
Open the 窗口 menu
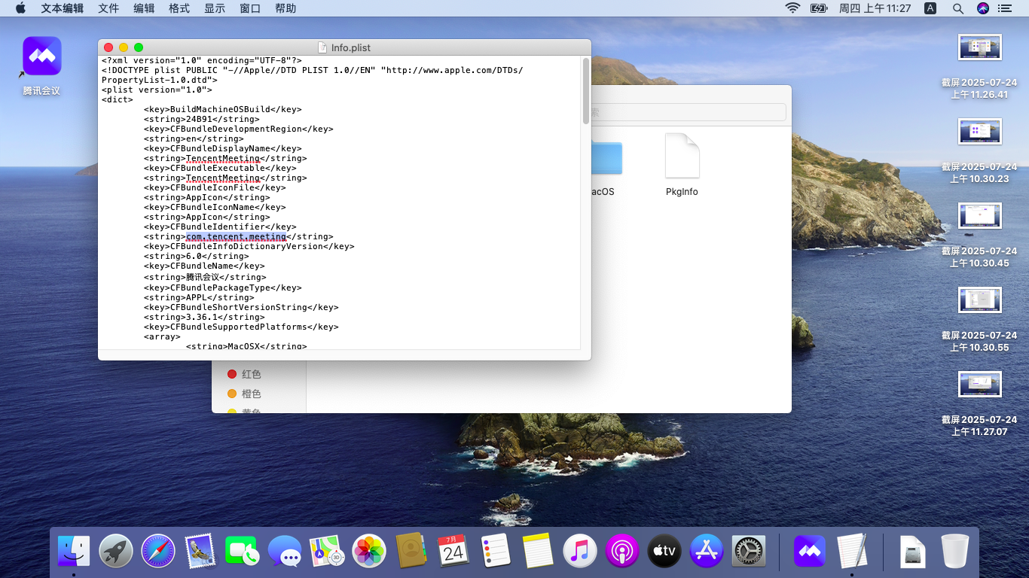tap(250, 8)
